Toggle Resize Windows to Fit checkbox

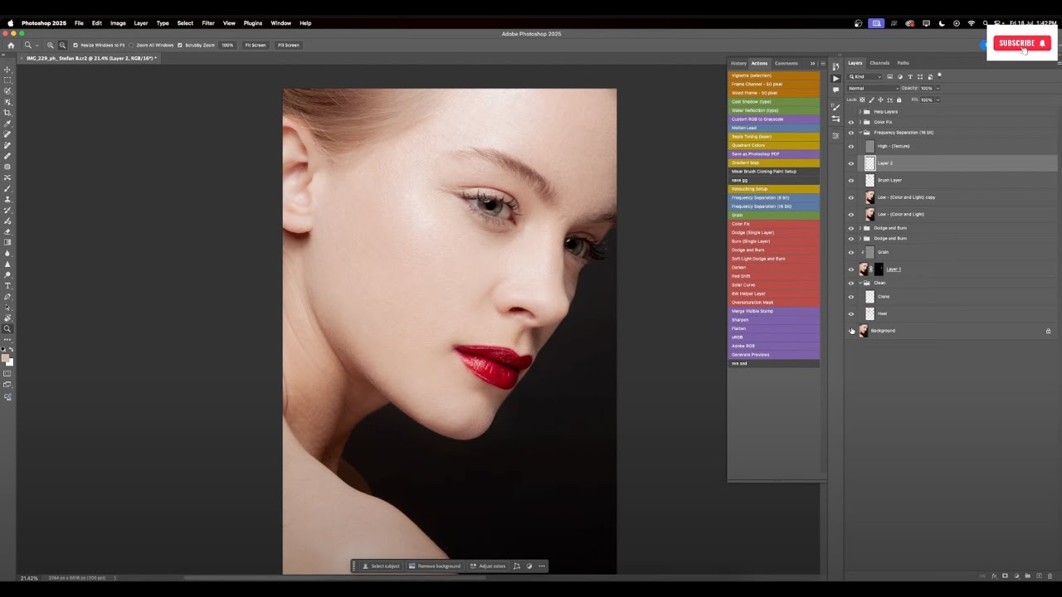point(76,45)
